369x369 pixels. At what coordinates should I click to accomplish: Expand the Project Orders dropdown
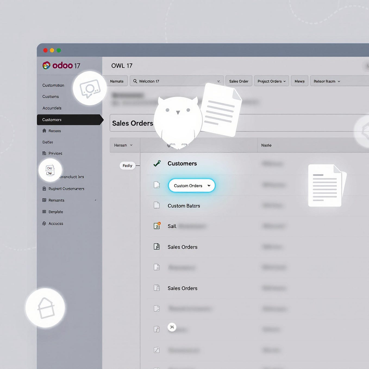[271, 81]
